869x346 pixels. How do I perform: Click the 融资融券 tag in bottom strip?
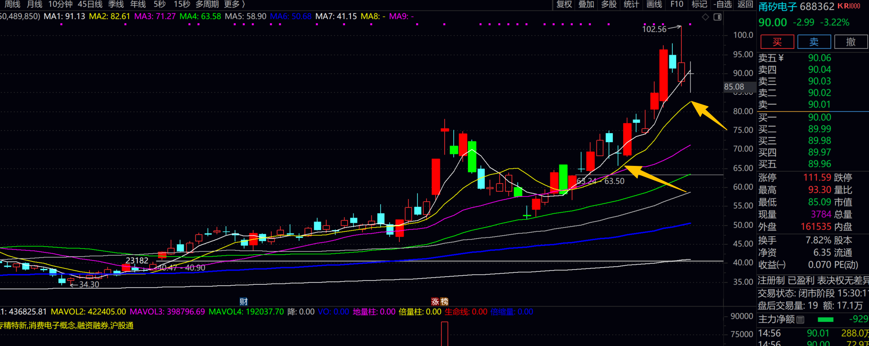point(92,325)
